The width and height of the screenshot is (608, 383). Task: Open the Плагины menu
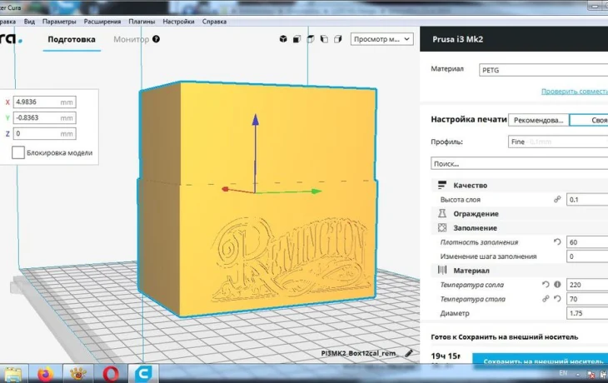click(x=142, y=22)
